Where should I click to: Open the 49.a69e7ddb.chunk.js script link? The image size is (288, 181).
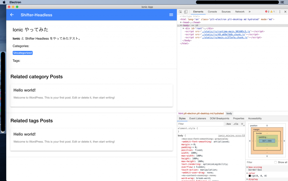coord(223,35)
